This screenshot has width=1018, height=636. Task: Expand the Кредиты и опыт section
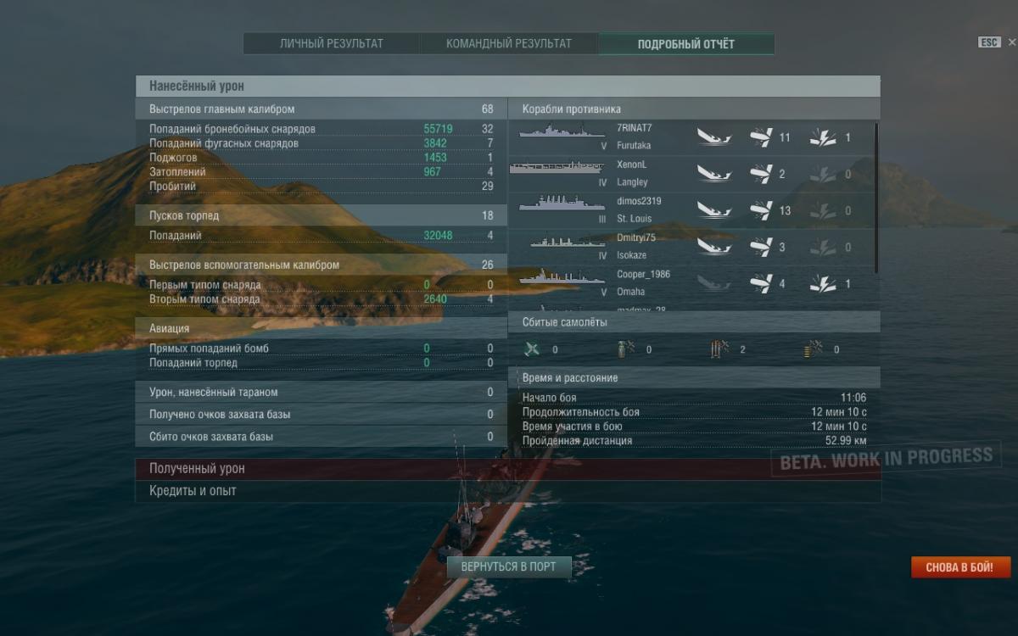(507, 491)
